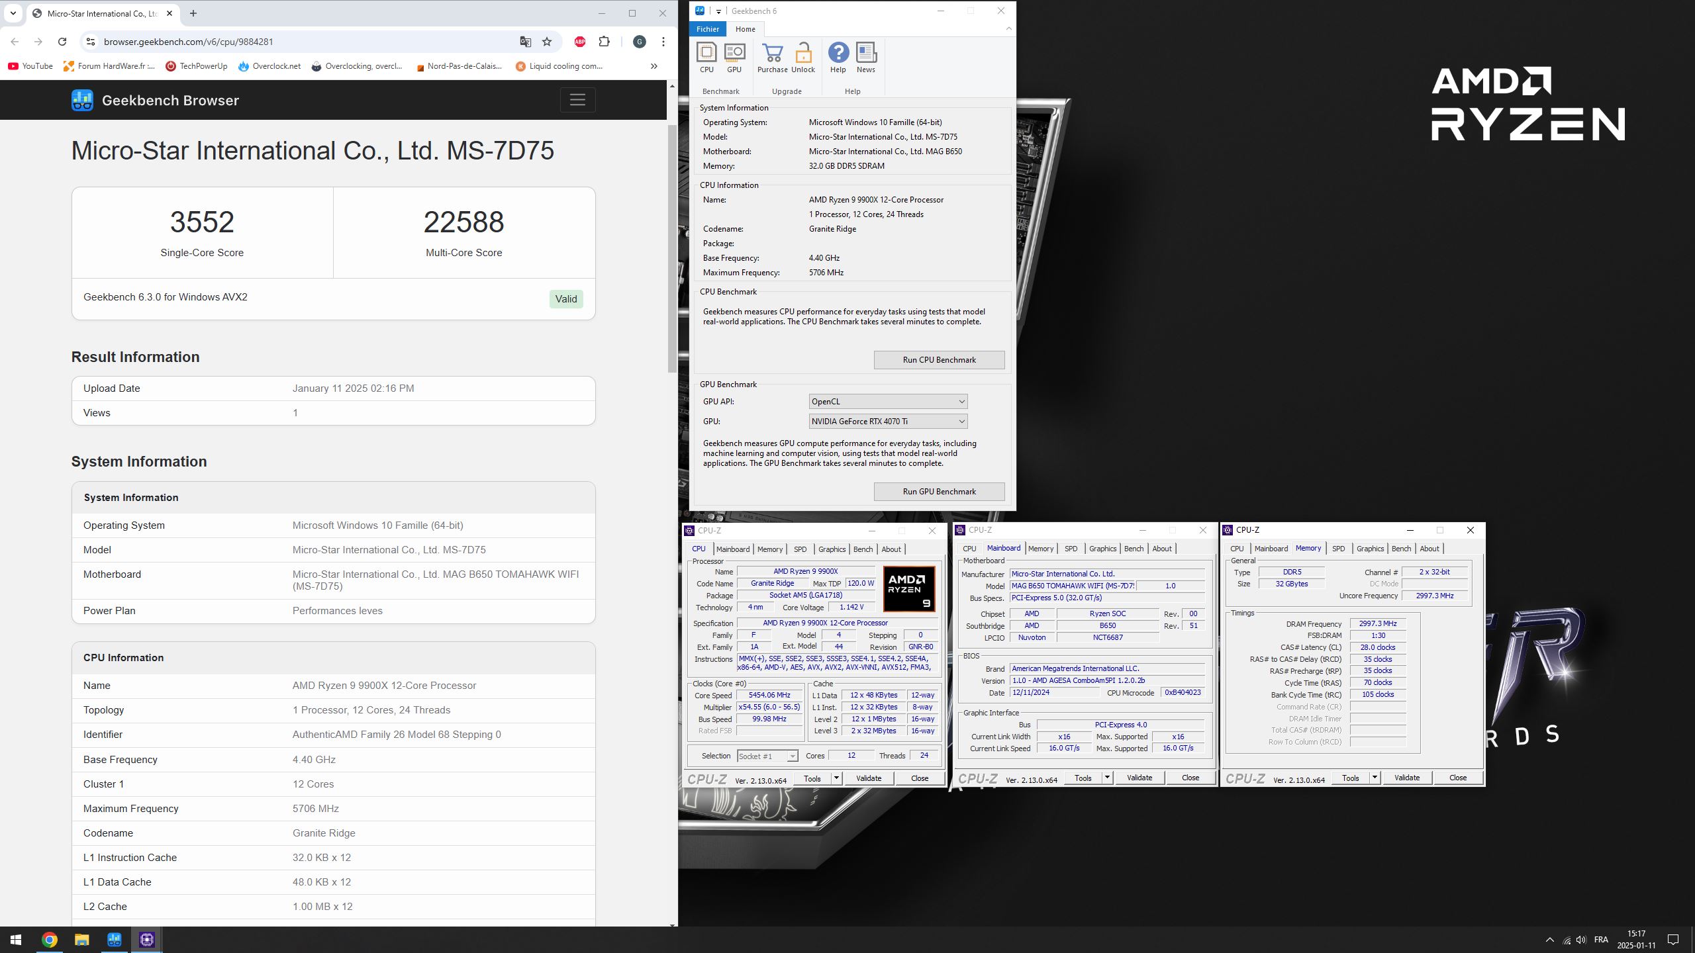The height and width of the screenshot is (953, 1695).
Task: Switch to Bench tab in first CPU-Z window
Action: [x=863, y=549]
